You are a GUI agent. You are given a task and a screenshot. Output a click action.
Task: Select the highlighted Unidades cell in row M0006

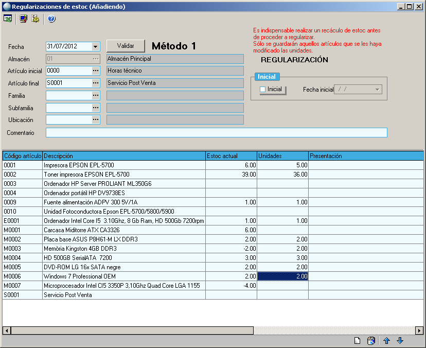[x=283, y=276]
